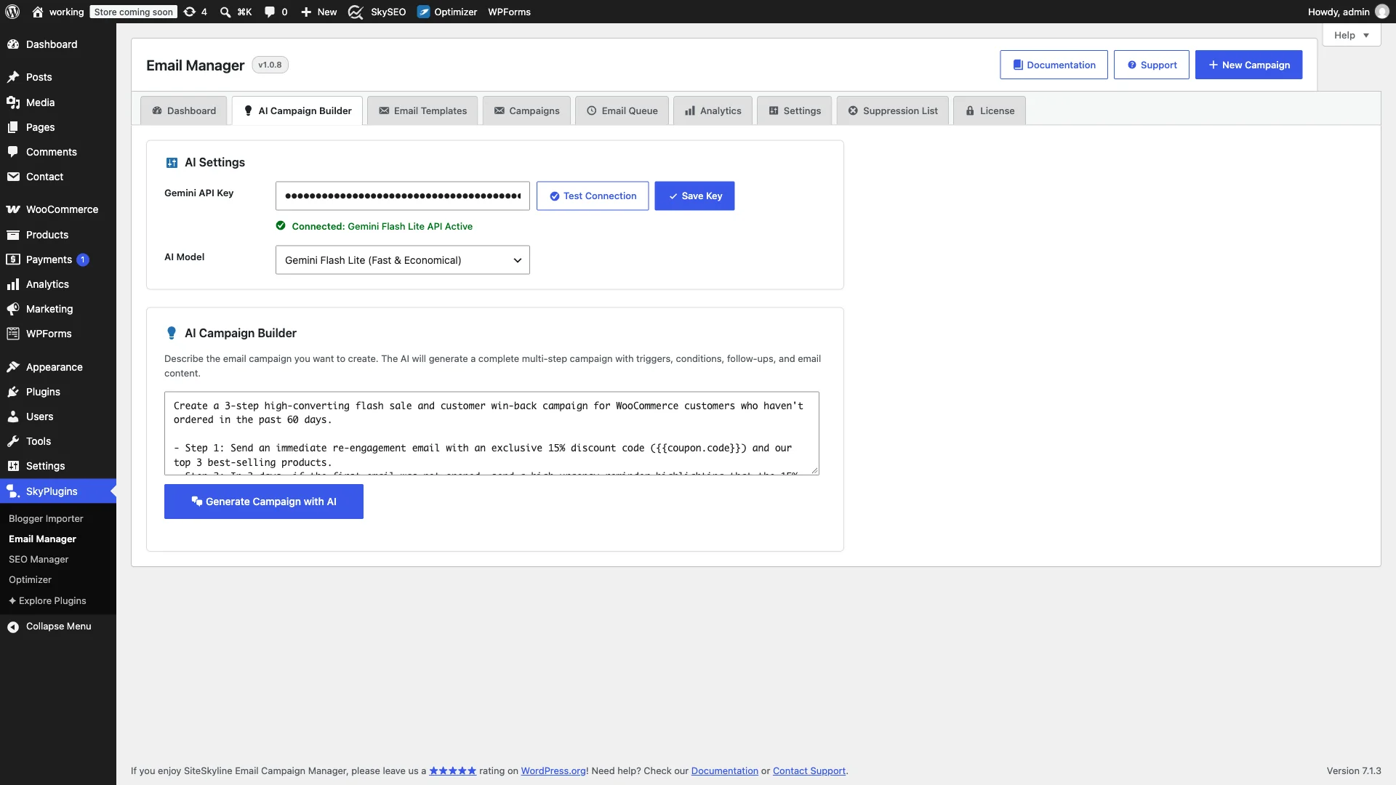
Task: Open the Suppression List tab
Action: pos(892,110)
